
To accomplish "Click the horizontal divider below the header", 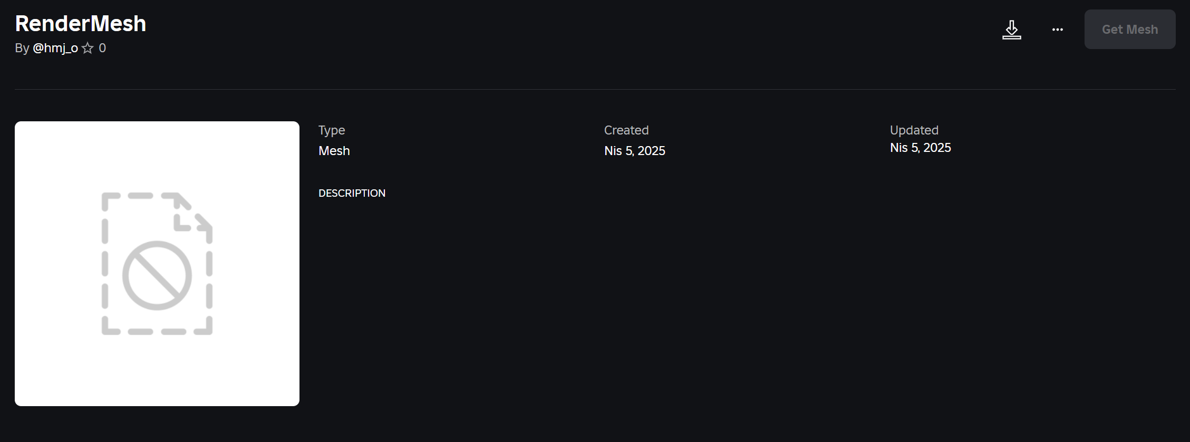I will click(x=595, y=89).
